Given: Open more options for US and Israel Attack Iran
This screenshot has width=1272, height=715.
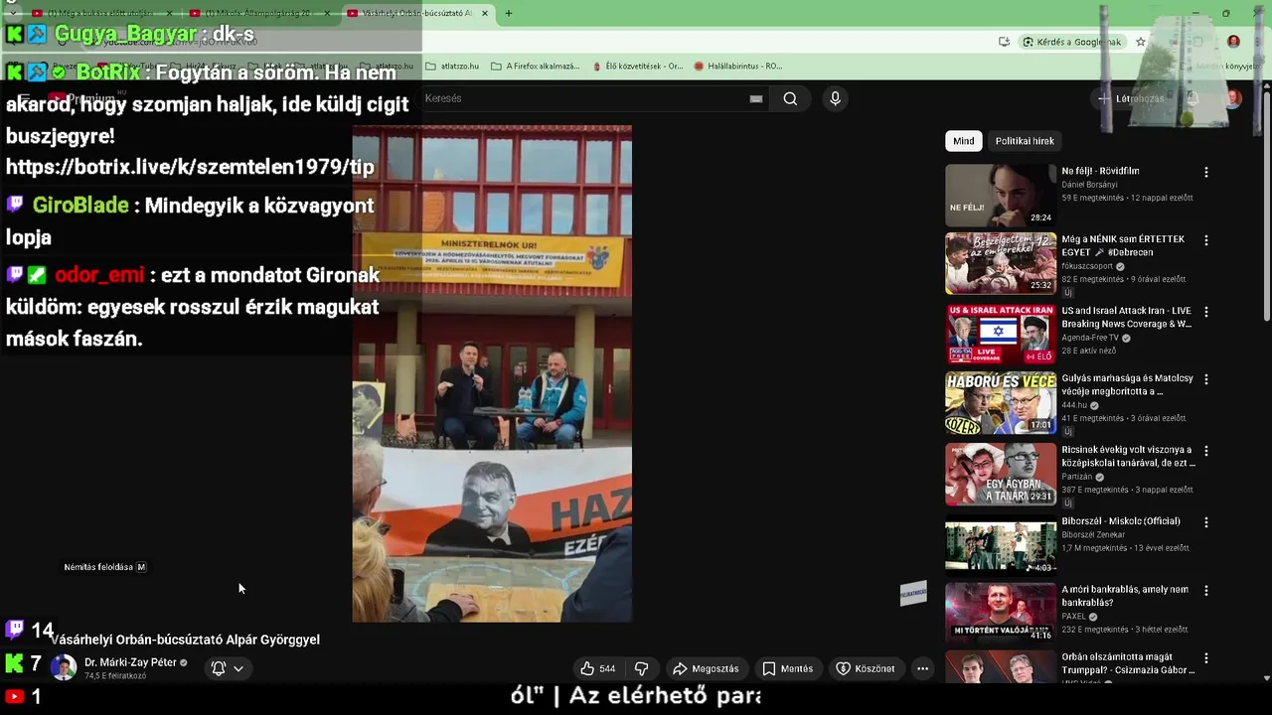Looking at the screenshot, I should click(x=1206, y=311).
